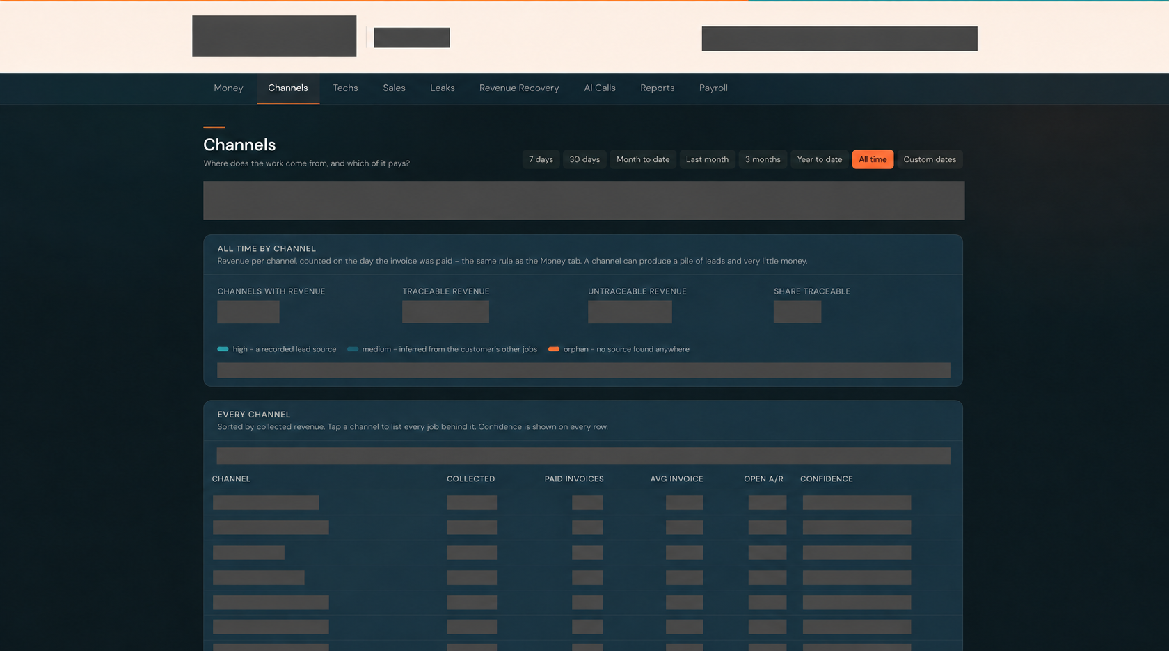This screenshot has width=1169, height=651.
Task: Click the ALL TIME BY CHANNEL heading
Action: coord(267,248)
